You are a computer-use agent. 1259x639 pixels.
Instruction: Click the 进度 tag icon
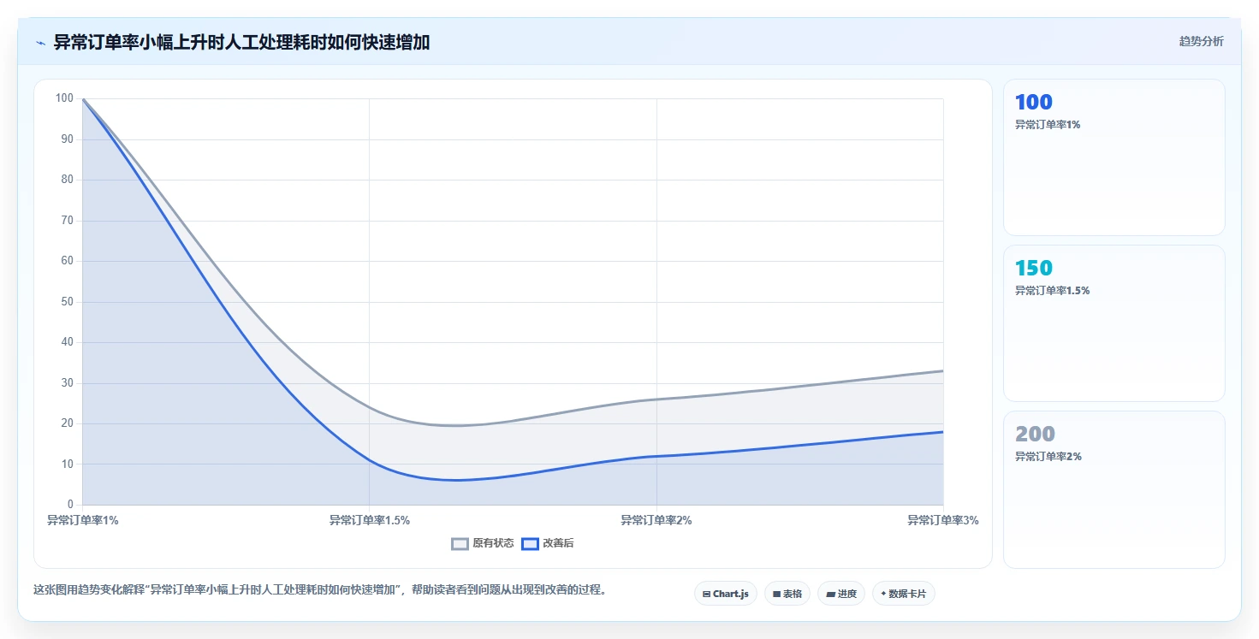(830, 594)
